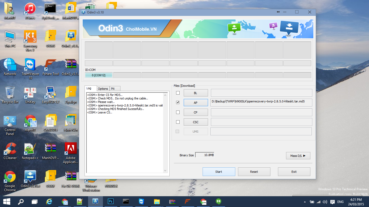Click the Photoshop icon in the taskbar
Viewport: 369px width, 207px height.
click(110, 201)
